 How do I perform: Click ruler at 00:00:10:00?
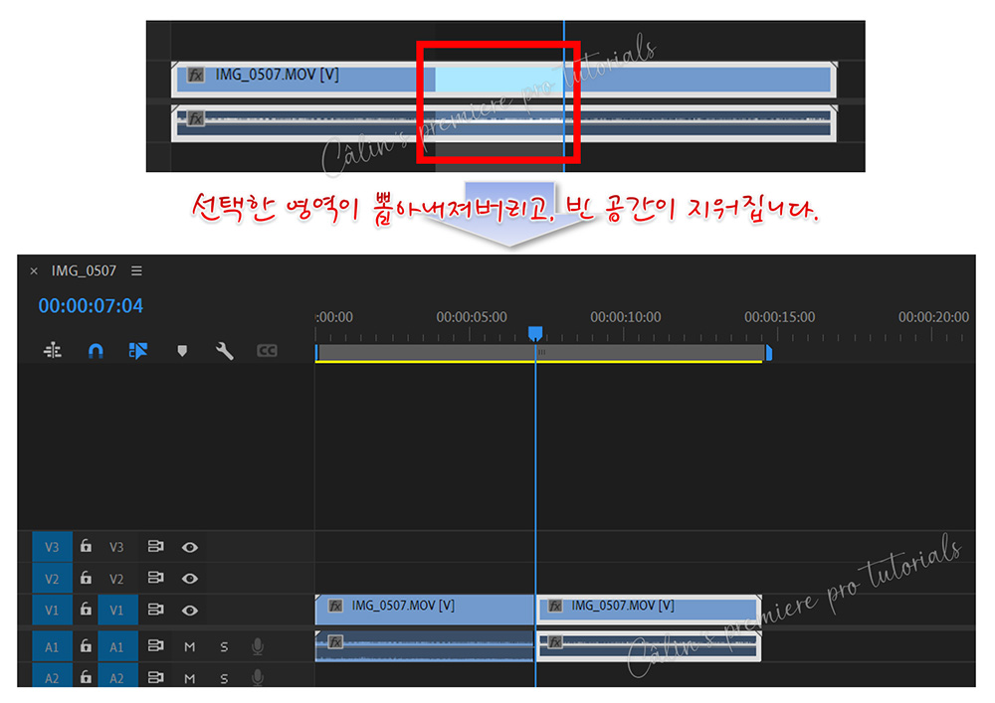point(626,317)
